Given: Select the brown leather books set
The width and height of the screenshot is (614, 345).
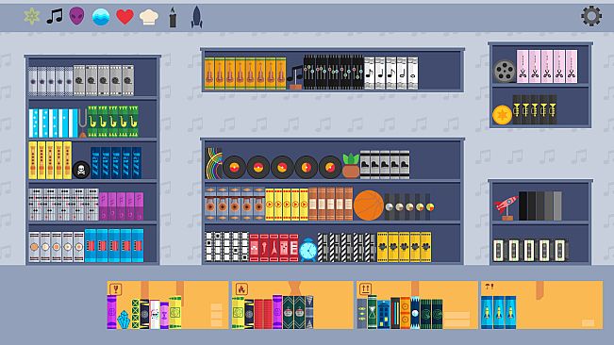Looking at the screenshot, I should click(330, 204).
